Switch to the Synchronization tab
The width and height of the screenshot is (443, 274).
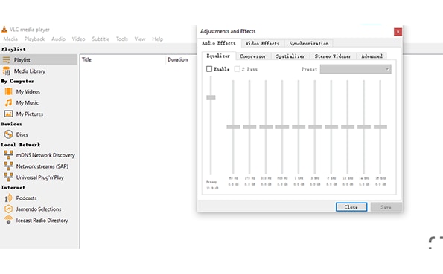coord(309,43)
